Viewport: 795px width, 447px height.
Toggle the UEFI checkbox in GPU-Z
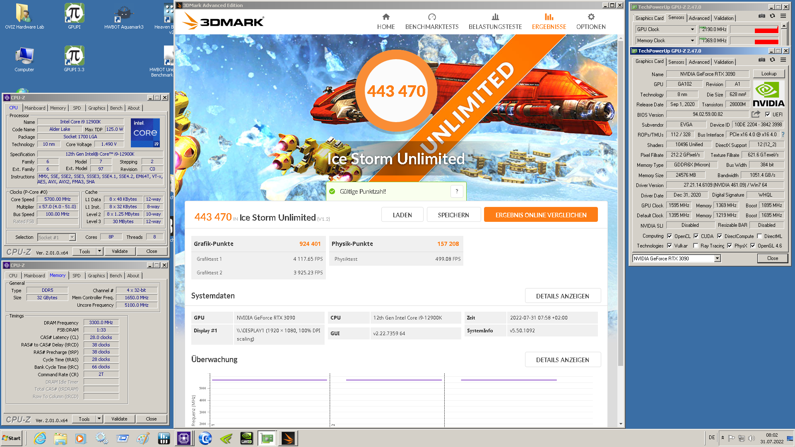768,115
